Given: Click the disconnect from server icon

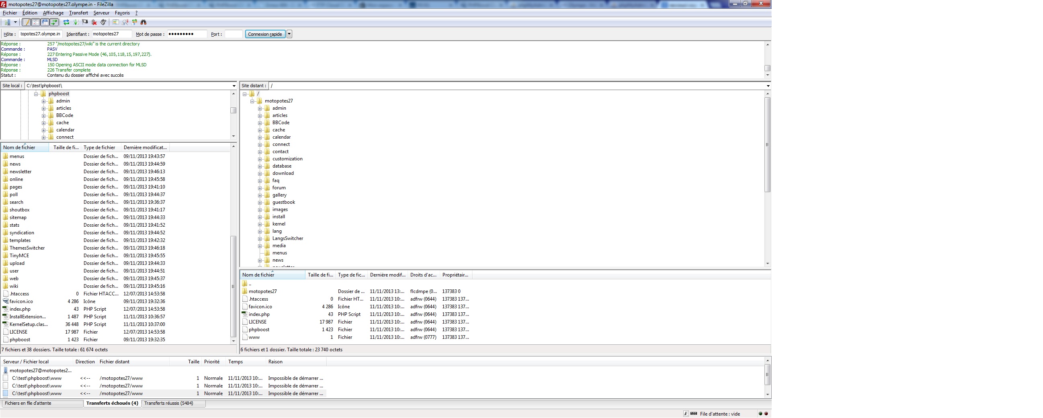Looking at the screenshot, I should (x=94, y=22).
